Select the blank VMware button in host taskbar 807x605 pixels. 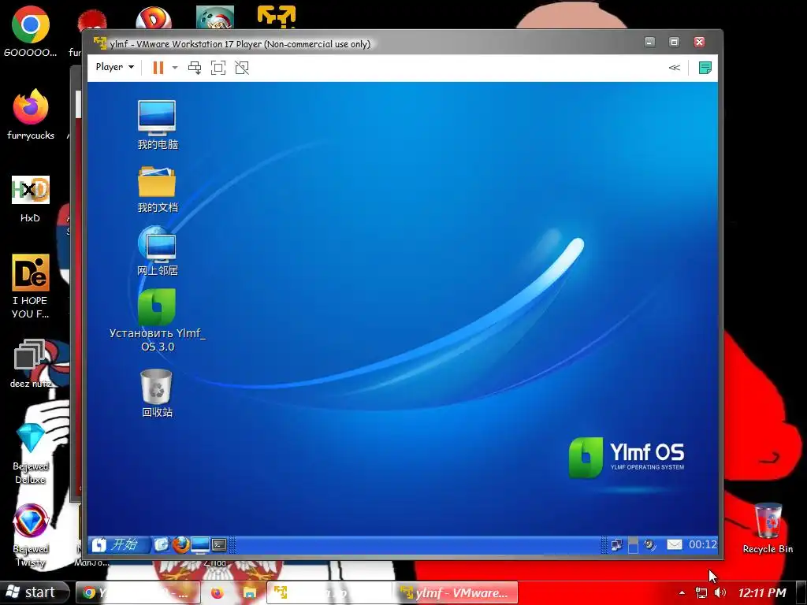point(329,593)
